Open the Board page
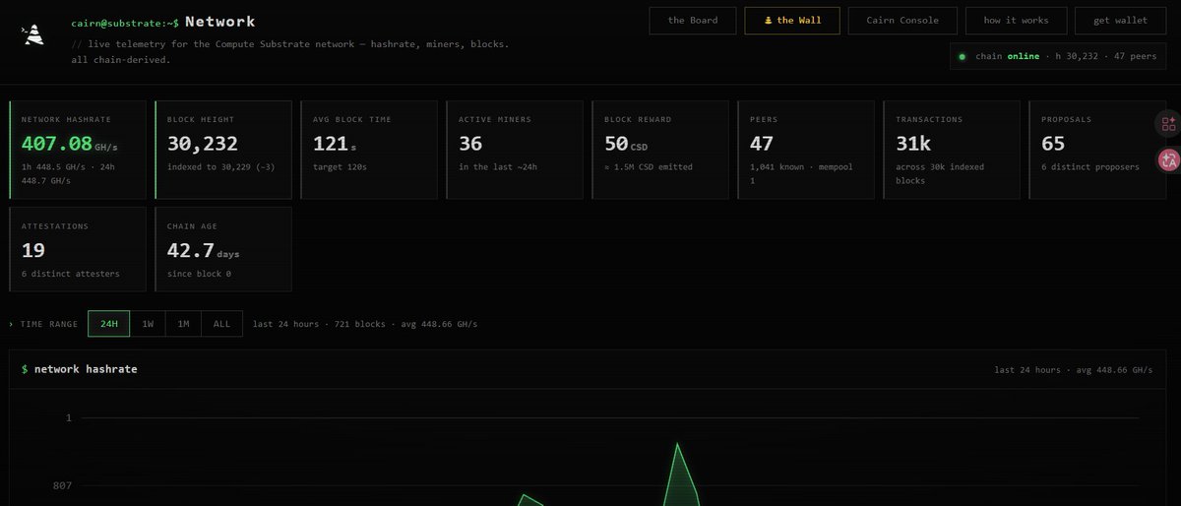1181x506 pixels. pos(693,21)
